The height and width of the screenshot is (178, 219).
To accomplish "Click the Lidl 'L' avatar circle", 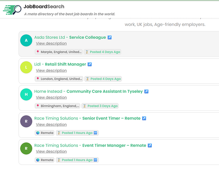I will 26,67.
